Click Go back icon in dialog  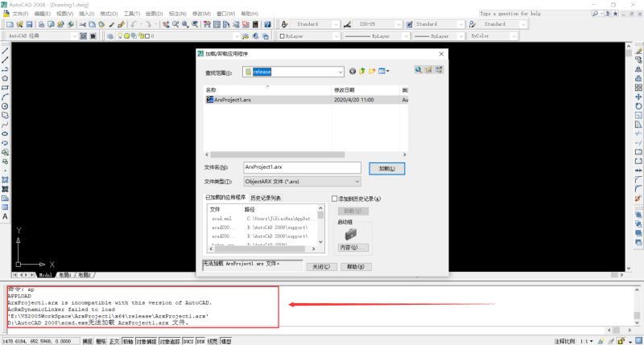click(x=353, y=71)
